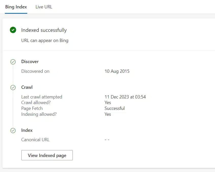The height and width of the screenshot is (172, 215).
Task: Click the Crawl step check icon
Action: coord(13,87)
